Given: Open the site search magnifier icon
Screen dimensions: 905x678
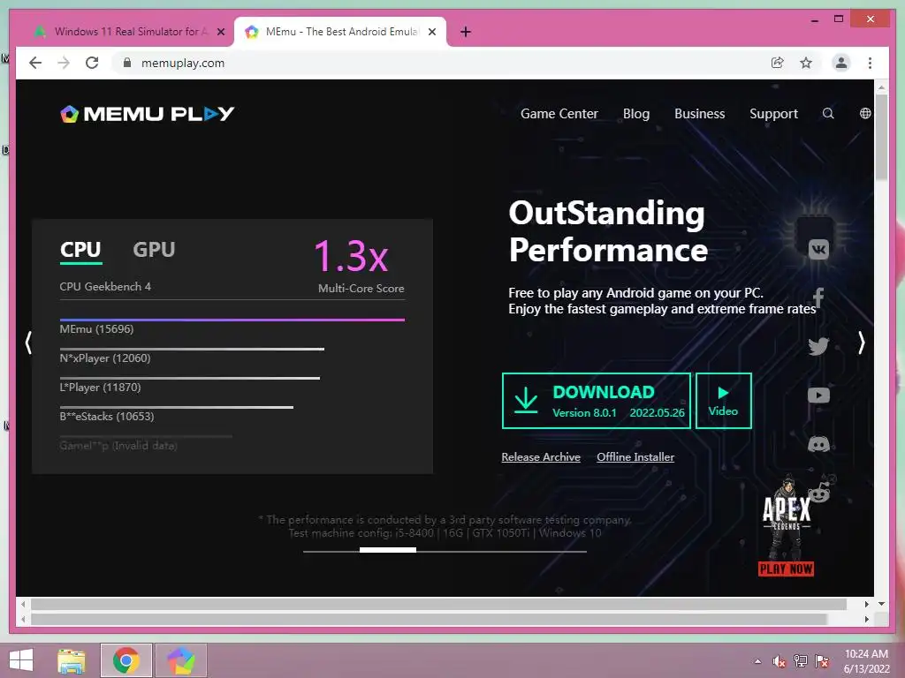Looking at the screenshot, I should click(827, 114).
